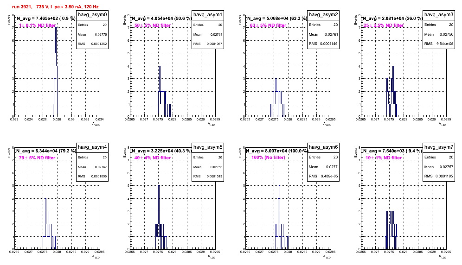Click the N_avg = 6.344e+04 label
Screen dimensions: 462x265
(x=46, y=151)
